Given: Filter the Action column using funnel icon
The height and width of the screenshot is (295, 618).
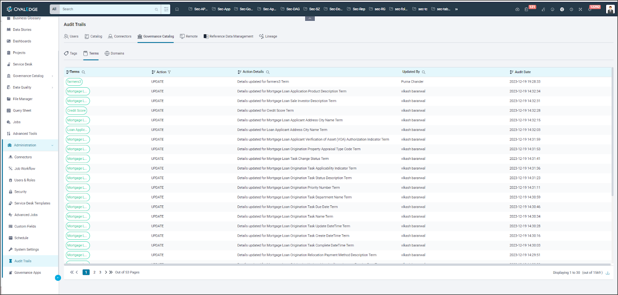Looking at the screenshot, I should 169,72.
